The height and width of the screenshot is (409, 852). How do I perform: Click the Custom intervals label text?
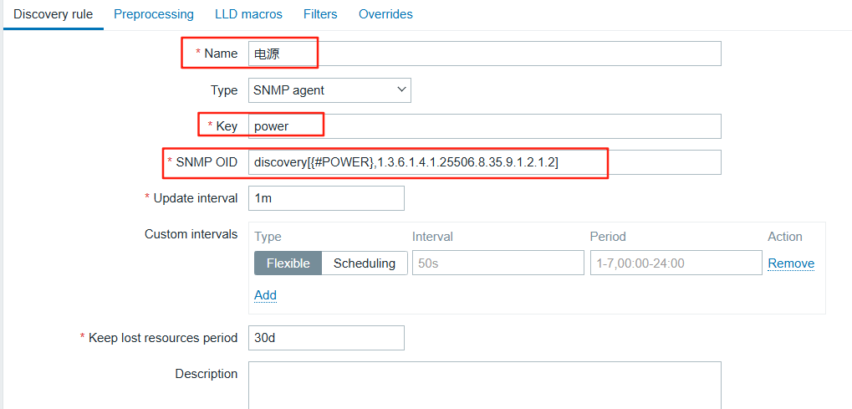pos(191,234)
